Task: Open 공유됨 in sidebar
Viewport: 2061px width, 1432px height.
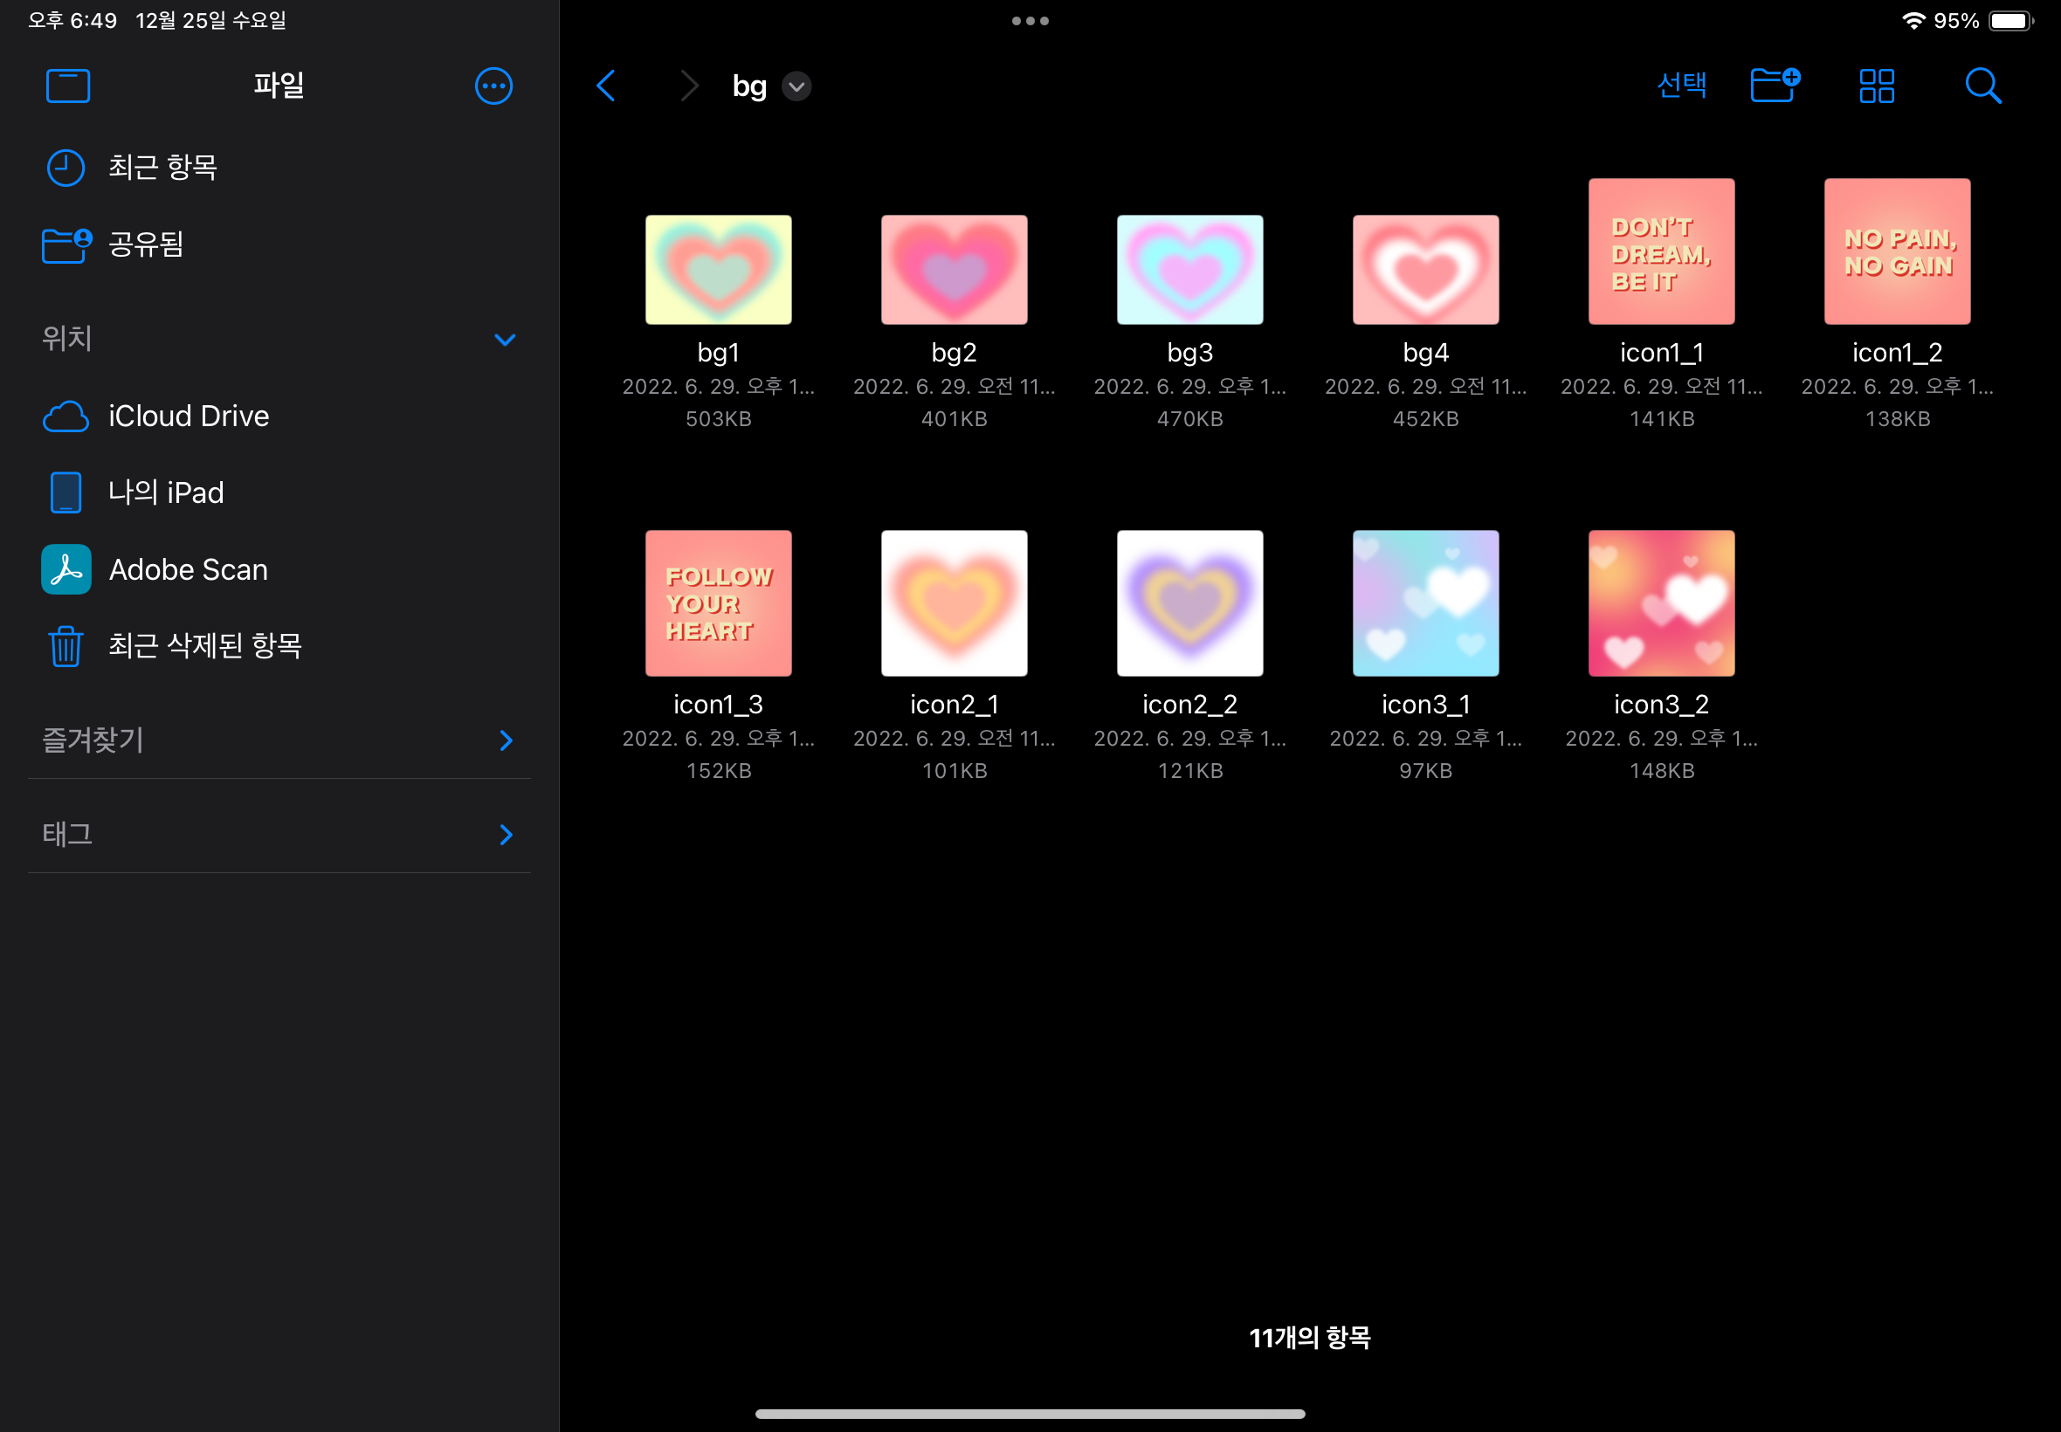Action: (145, 244)
